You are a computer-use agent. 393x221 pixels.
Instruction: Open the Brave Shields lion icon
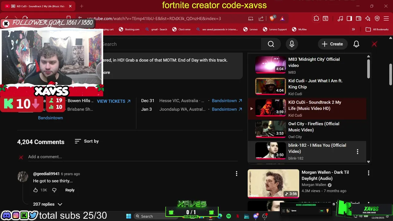pos(272,18)
